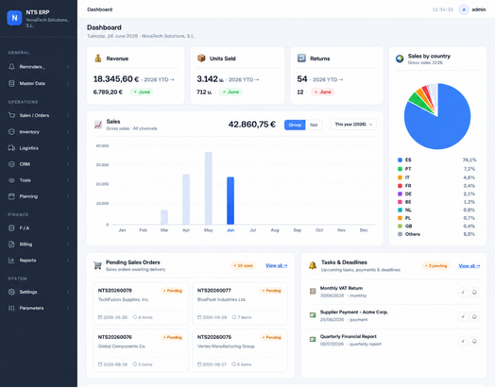Click the CRM sidebar icon

(x=11, y=164)
